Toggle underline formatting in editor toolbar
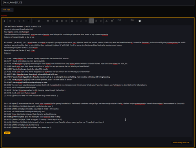Viewport: 196px width, 148px height. click(19, 21)
